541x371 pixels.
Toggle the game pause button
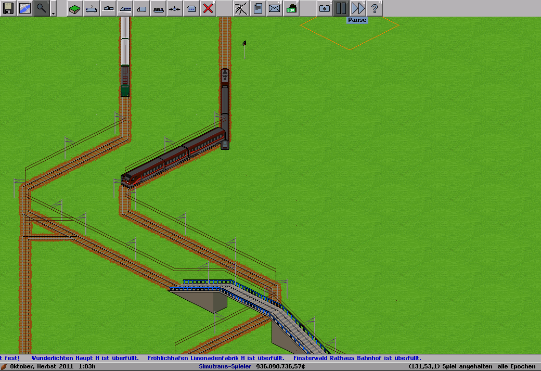coord(341,8)
